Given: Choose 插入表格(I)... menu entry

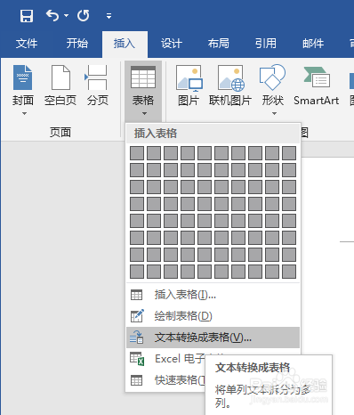Looking at the screenshot, I should 213,295.
